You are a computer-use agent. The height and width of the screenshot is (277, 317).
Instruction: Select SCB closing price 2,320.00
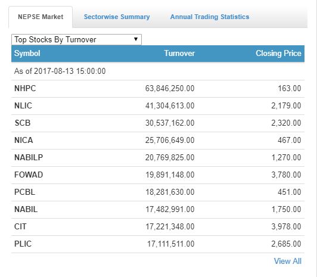[286, 123]
